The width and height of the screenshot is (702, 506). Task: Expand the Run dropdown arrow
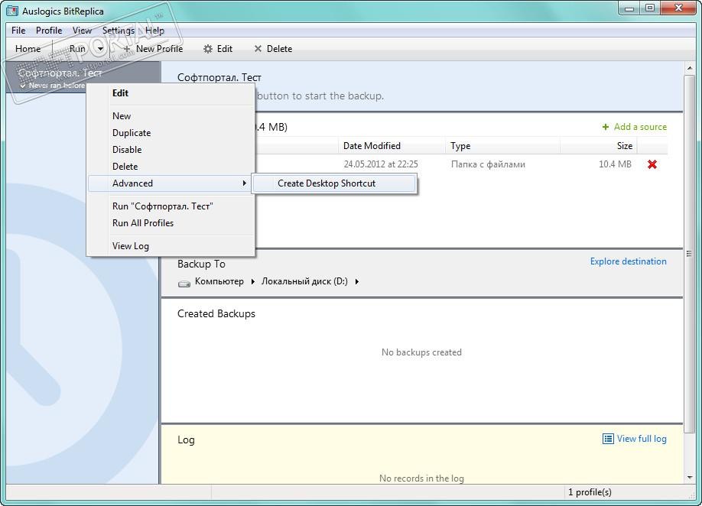click(x=100, y=49)
